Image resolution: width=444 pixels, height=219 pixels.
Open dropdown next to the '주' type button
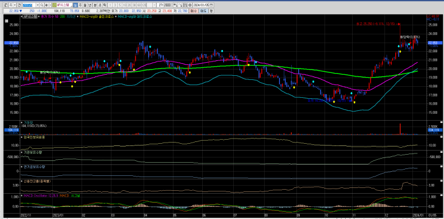coord(14,5)
